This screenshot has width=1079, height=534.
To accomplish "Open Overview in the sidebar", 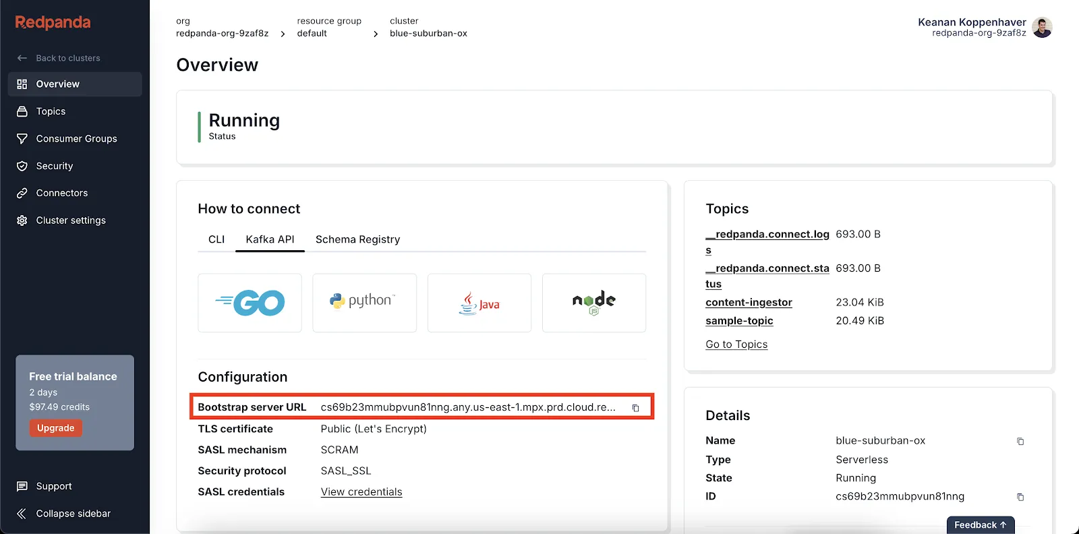I will (75, 84).
